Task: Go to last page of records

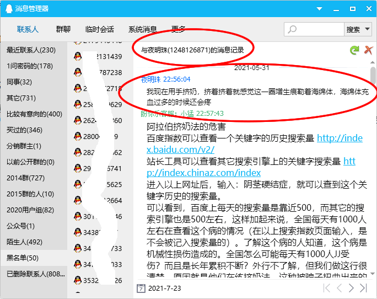Action: click(x=363, y=288)
